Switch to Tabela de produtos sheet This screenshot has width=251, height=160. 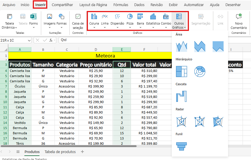click(x=60, y=152)
